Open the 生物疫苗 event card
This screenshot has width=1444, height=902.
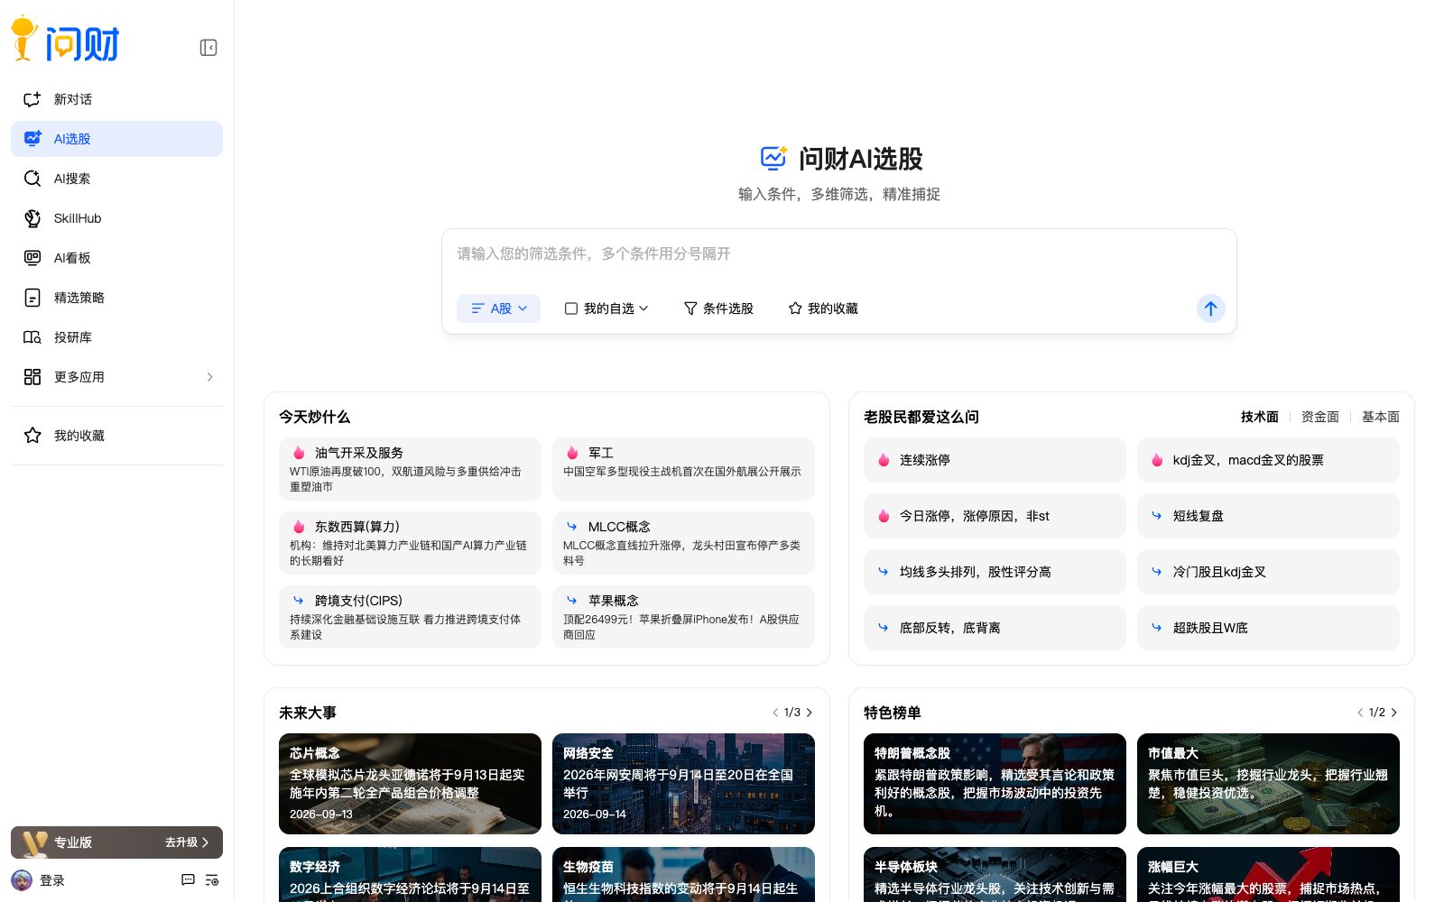point(683,874)
